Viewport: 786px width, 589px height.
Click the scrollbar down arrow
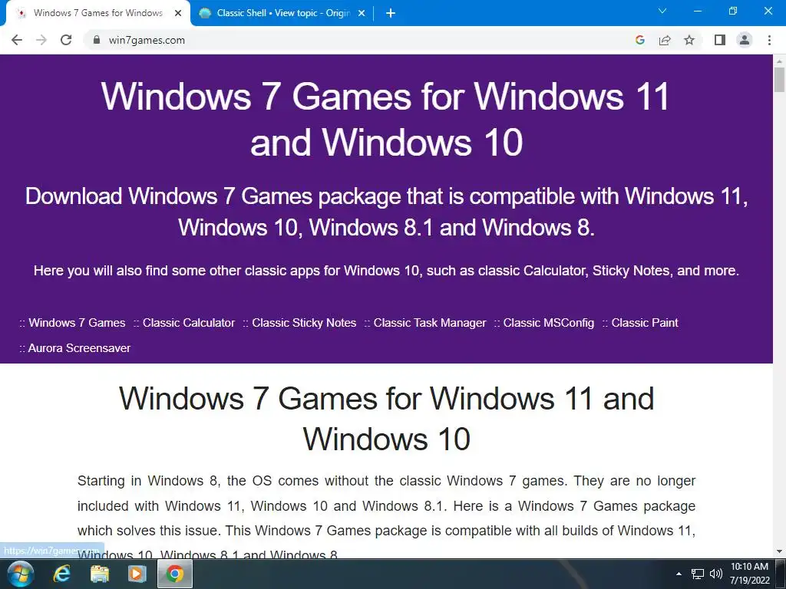(779, 551)
